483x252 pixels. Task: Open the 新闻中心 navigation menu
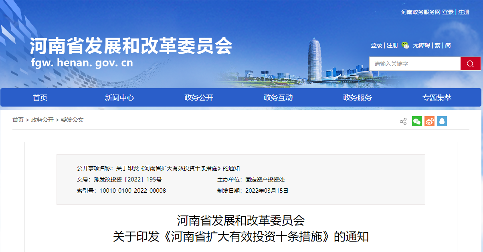coord(119,98)
